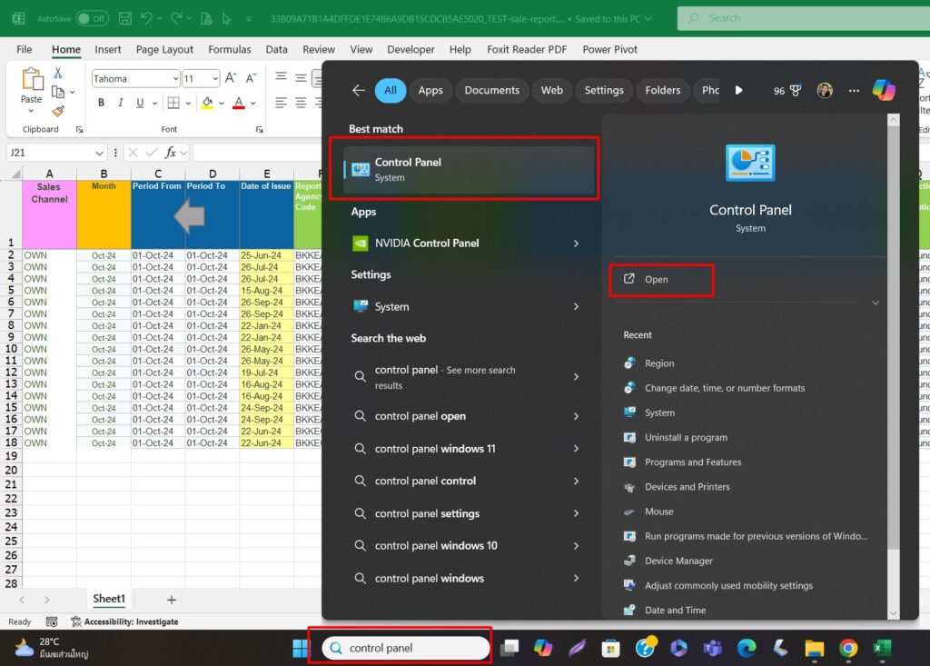This screenshot has width=930, height=666.
Task: Switch to the Page Layout tab
Action: [x=164, y=49]
